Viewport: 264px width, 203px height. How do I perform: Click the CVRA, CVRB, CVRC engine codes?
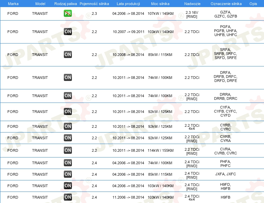(x=226, y=151)
